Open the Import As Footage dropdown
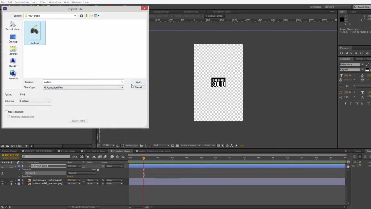Image resolution: width=371 pixels, height=209 pixels. coord(35,101)
